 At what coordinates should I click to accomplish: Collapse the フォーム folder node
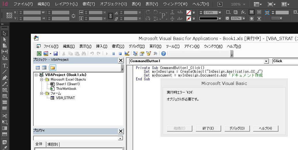point(42,94)
